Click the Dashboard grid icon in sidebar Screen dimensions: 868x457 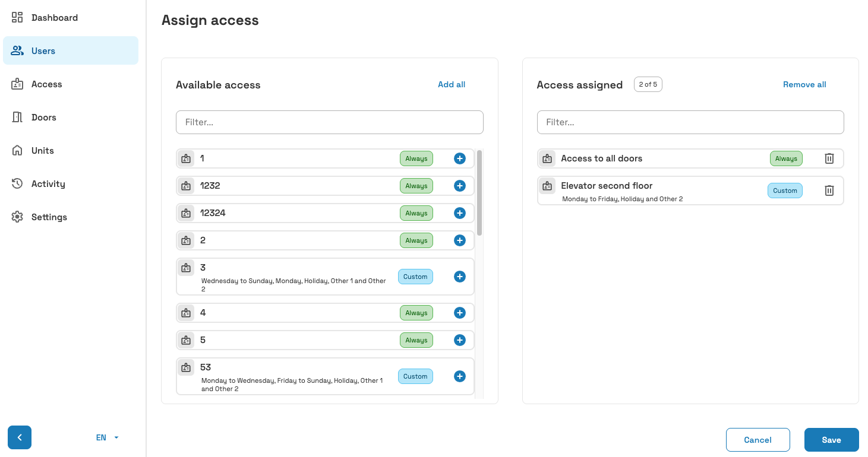tap(17, 18)
